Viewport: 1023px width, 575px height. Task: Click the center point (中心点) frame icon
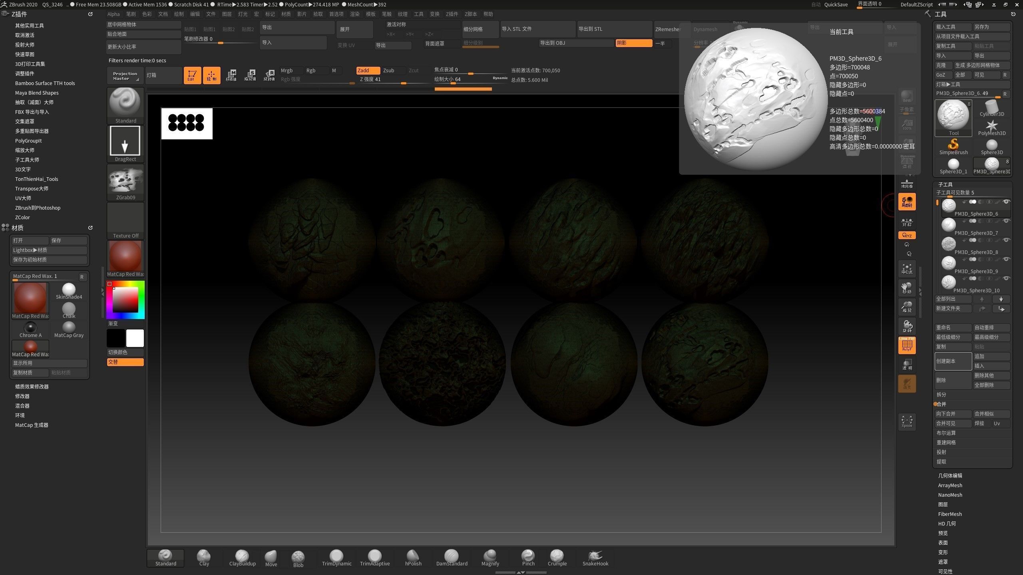pyautogui.click(x=907, y=269)
